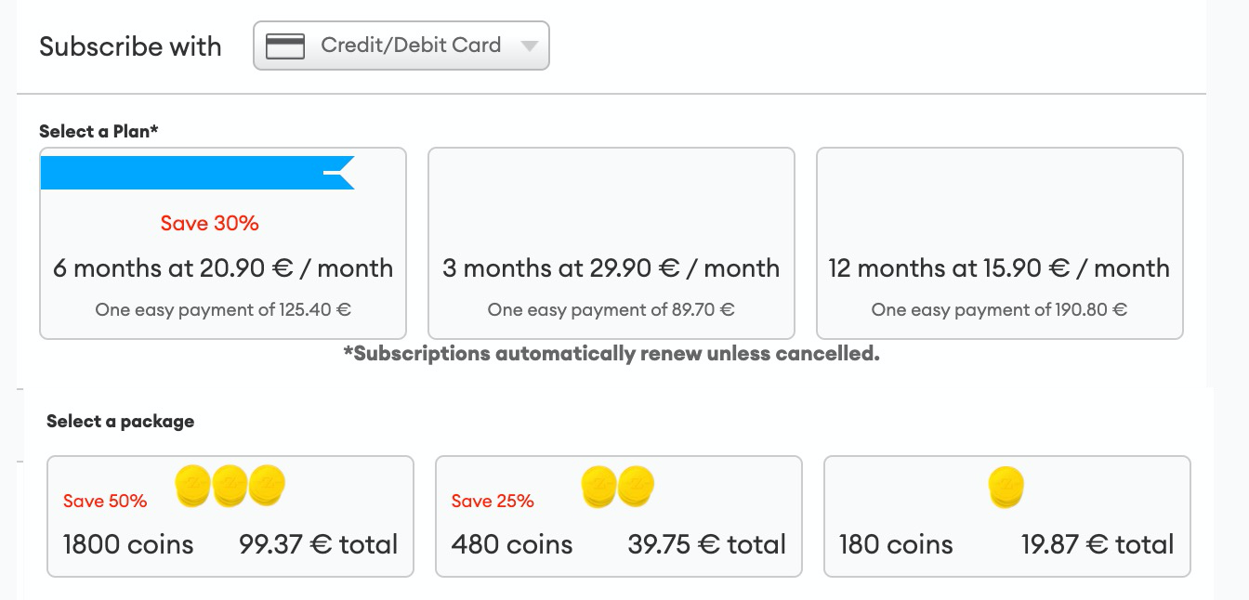Open the Credit/Debit Card dropdown
1249x600 pixels.
401,46
